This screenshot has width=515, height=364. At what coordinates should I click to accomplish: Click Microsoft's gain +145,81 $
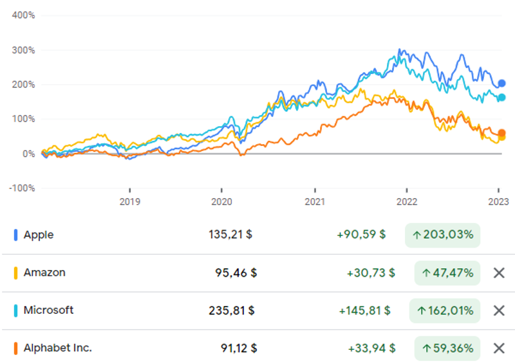(364, 311)
